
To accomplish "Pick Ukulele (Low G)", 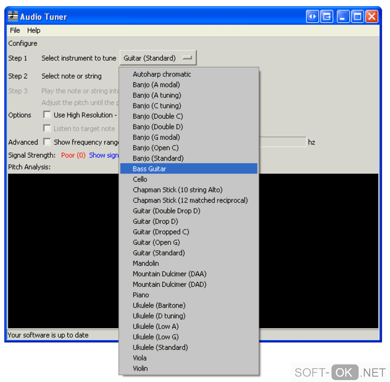I will (x=189, y=337).
